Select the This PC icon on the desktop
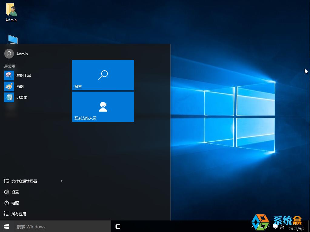 coord(12,39)
